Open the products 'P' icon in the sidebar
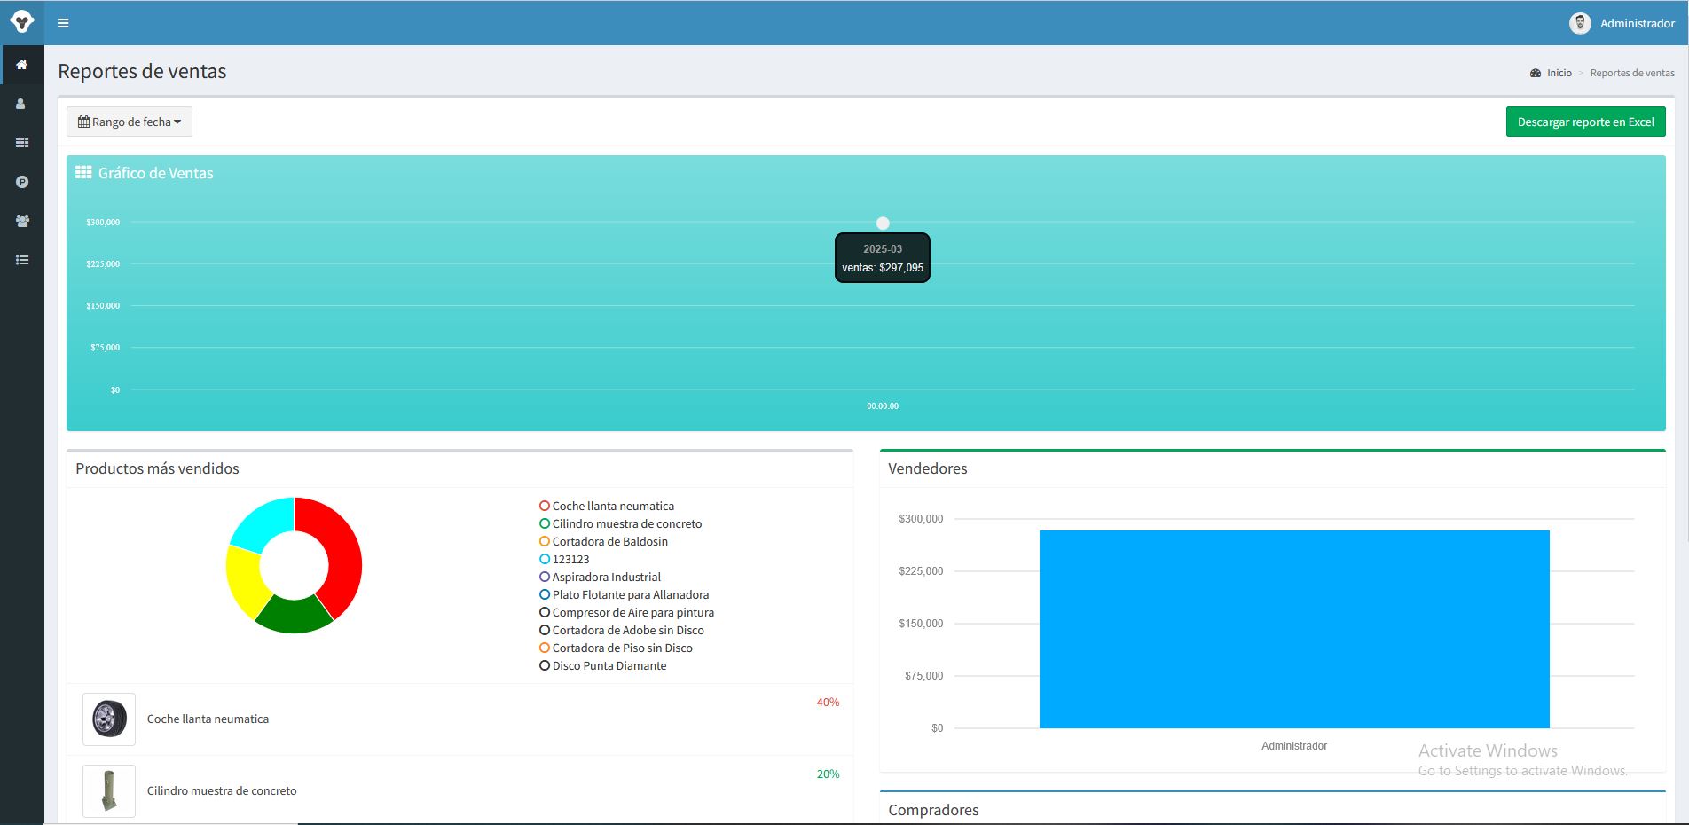1689x825 pixels. tap(22, 182)
